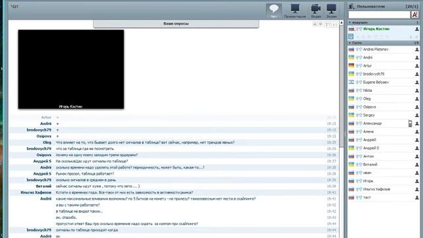
Task: Click Ильгиз Хафизов's message about временах года
Action: tap(124, 192)
